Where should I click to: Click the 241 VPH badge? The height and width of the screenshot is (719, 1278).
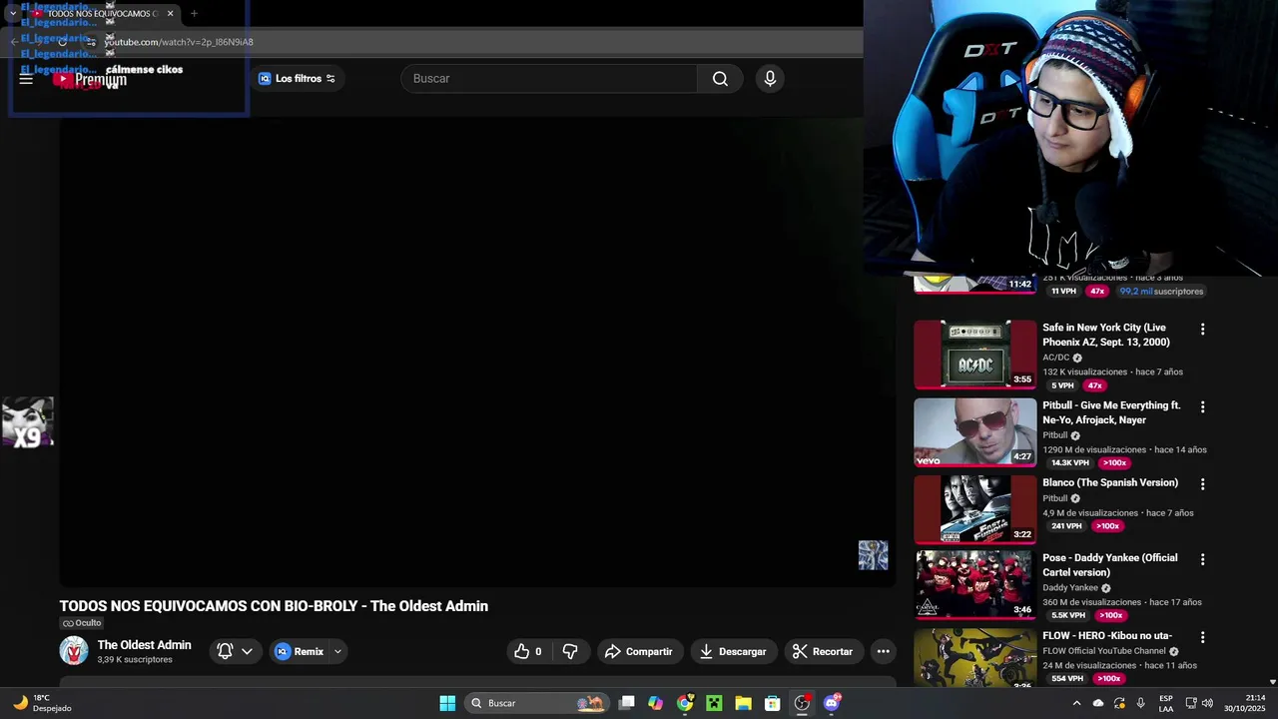1066,526
